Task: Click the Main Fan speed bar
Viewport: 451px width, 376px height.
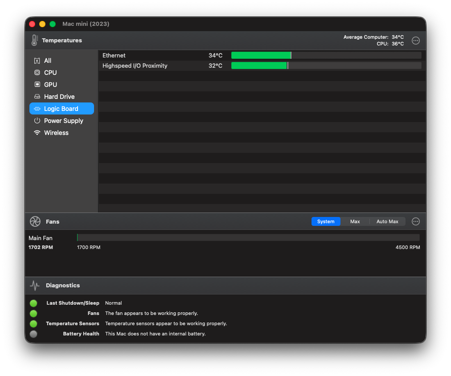Action: [x=249, y=237]
